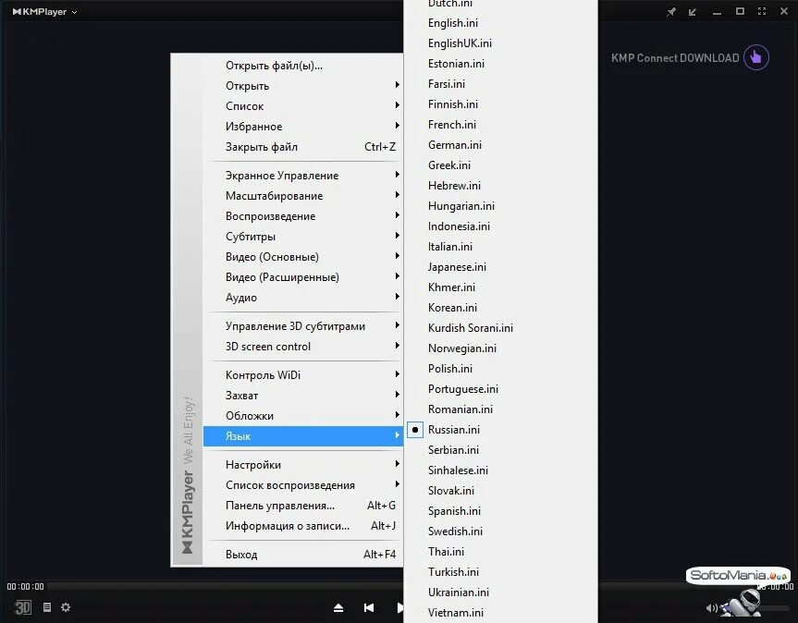The width and height of the screenshot is (798, 623).
Task: Open the 'Открыть файл(ы)...' entry
Action: click(x=302, y=66)
